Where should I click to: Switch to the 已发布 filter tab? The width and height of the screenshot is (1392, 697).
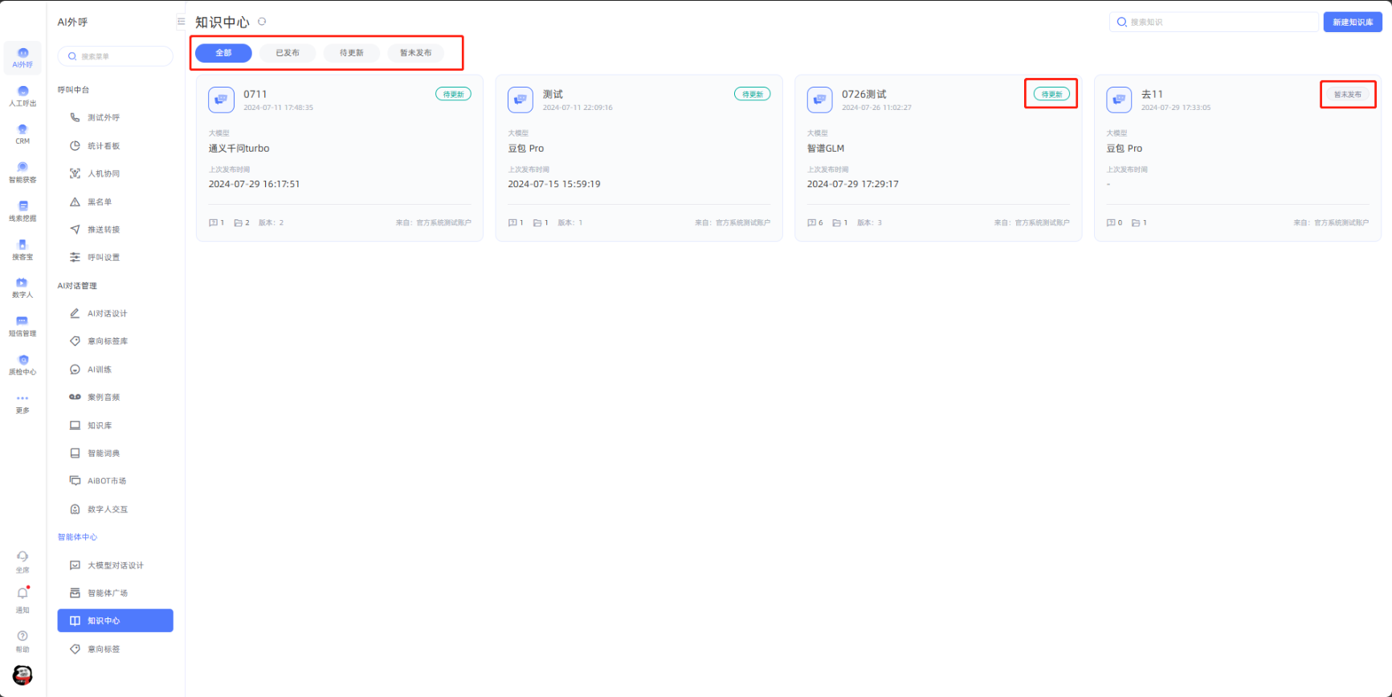tap(288, 53)
